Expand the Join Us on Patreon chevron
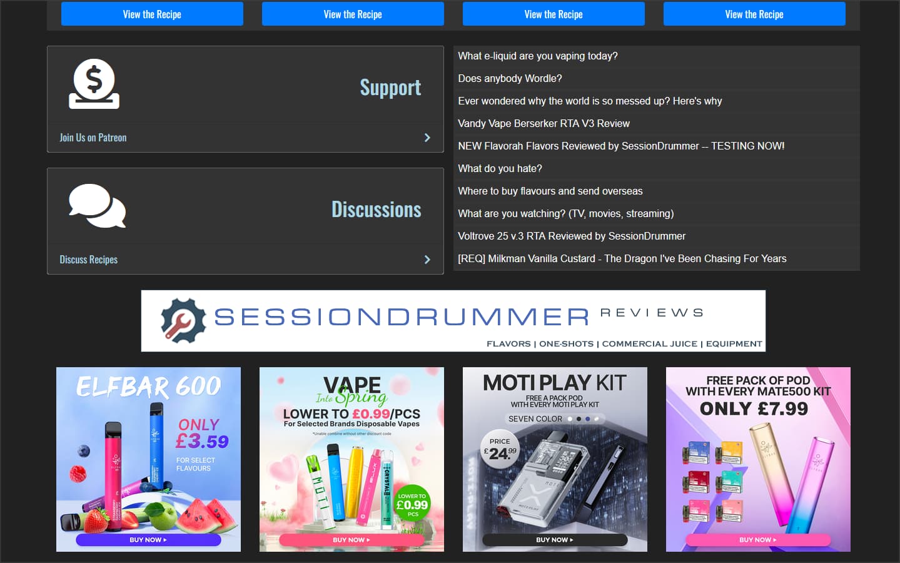 [x=427, y=138]
